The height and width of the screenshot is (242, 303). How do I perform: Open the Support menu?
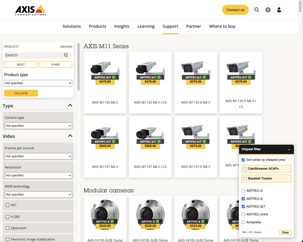tap(170, 26)
